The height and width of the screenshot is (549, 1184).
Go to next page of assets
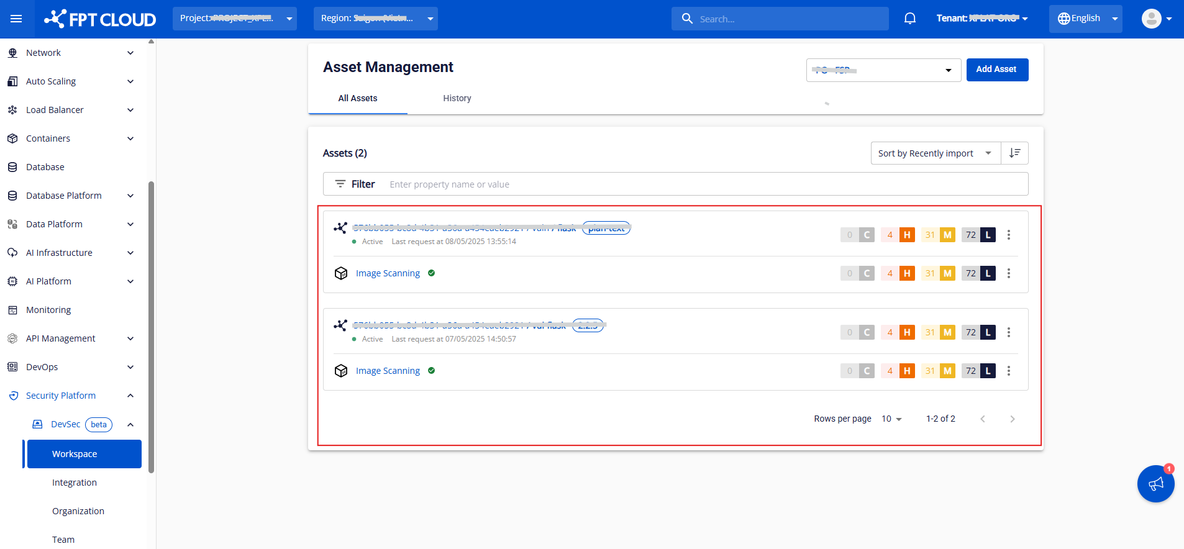point(1012,419)
